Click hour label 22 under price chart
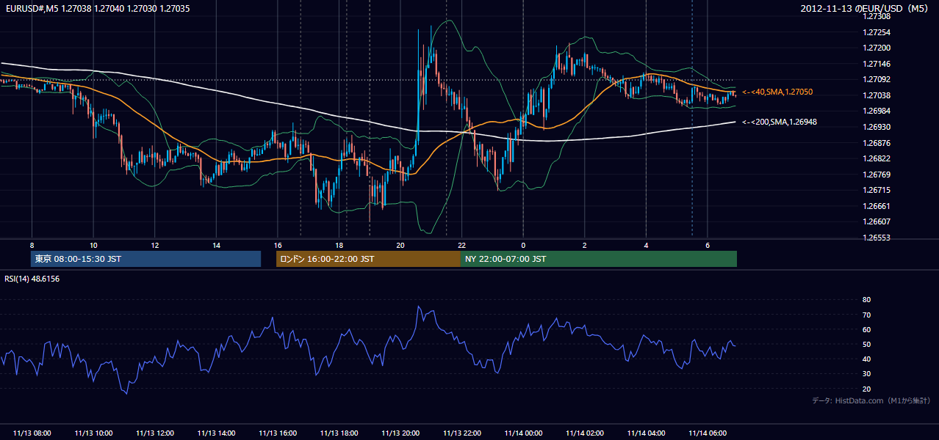 (x=461, y=245)
